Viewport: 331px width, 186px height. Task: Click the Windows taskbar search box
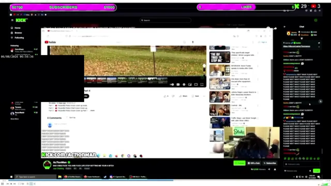[35, 177]
